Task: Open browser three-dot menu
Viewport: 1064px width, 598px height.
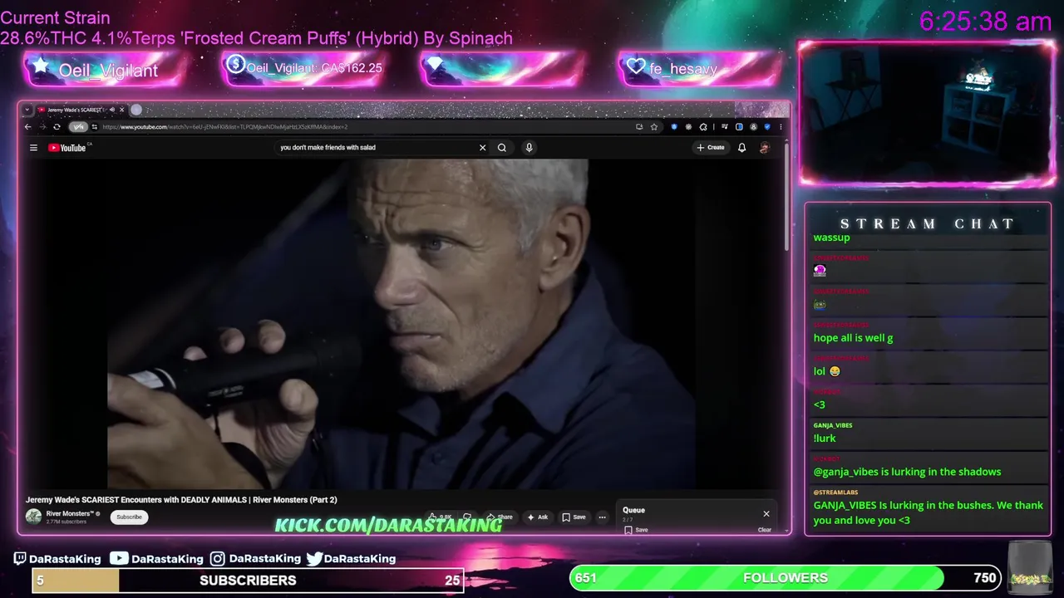Action: coord(781,127)
